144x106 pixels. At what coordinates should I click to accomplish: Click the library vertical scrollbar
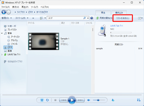tap(93, 30)
